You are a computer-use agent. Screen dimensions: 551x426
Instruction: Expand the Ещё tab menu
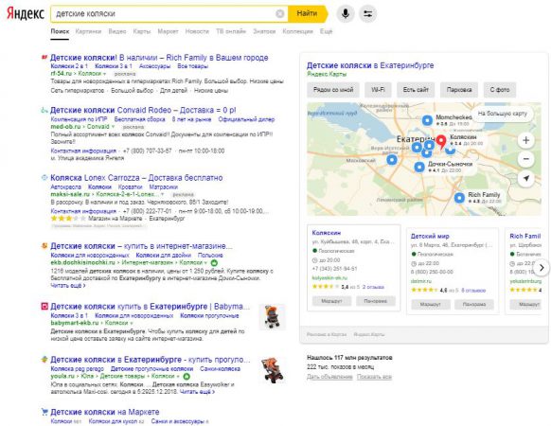tap(326, 31)
